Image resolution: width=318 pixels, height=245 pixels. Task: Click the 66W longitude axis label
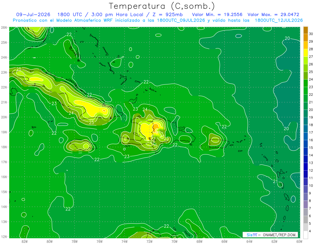coord(224,241)
